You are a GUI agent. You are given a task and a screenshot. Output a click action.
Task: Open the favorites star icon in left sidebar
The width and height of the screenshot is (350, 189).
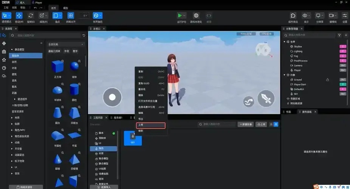[4, 60]
